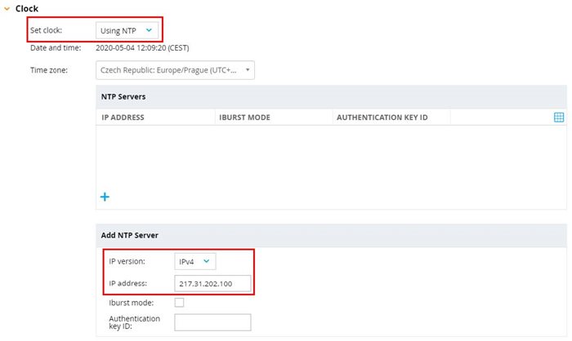
Task: Click the small arrow in Time zone box
Action: pos(248,70)
